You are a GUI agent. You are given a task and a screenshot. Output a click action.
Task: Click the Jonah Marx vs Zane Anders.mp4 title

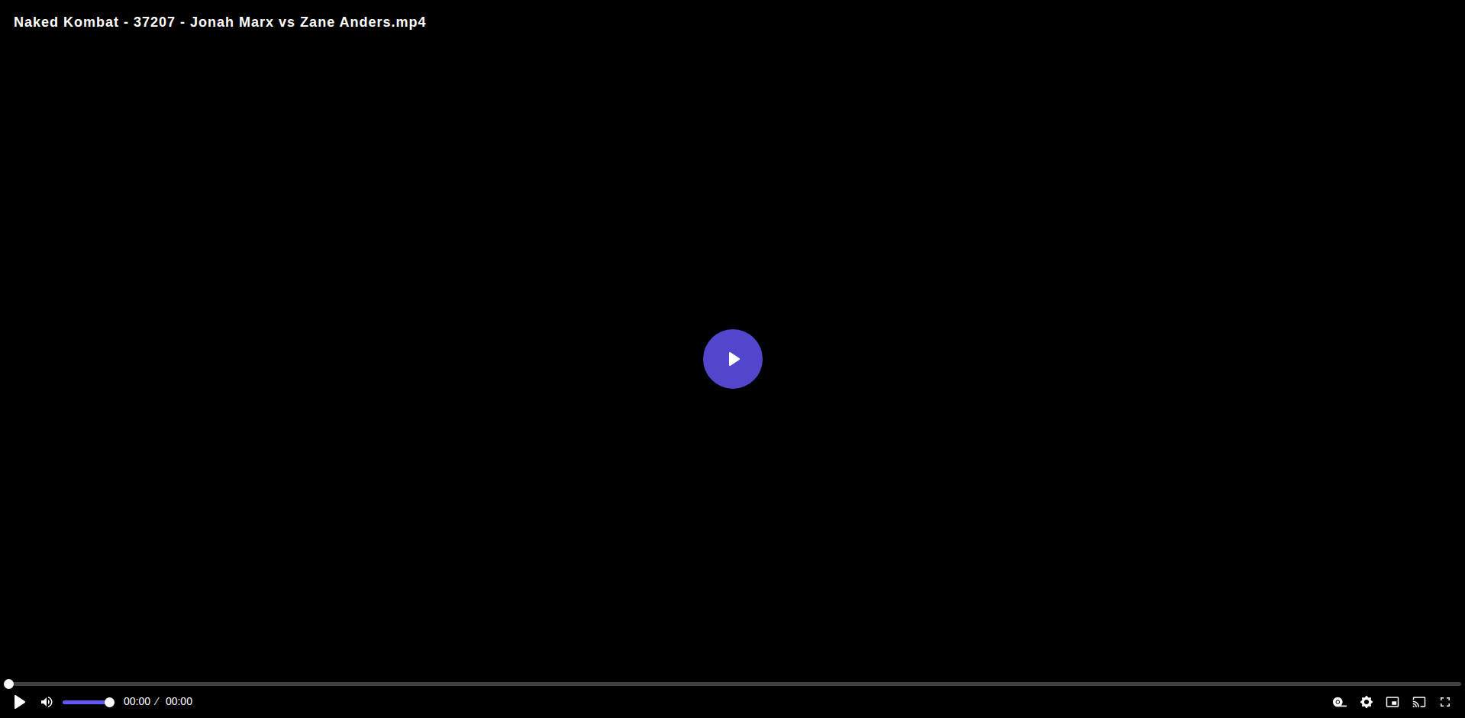pos(308,22)
